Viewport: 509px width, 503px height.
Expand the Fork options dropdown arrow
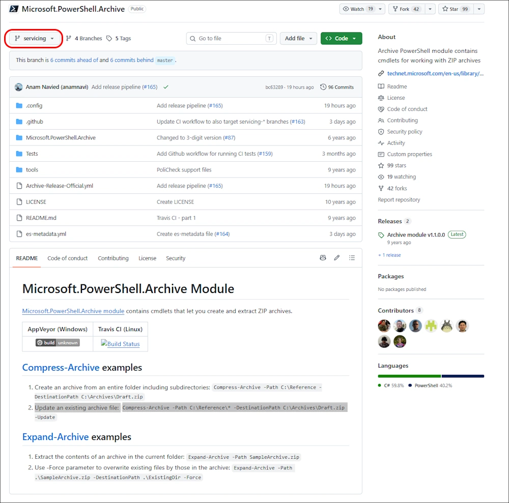[x=430, y=9]
